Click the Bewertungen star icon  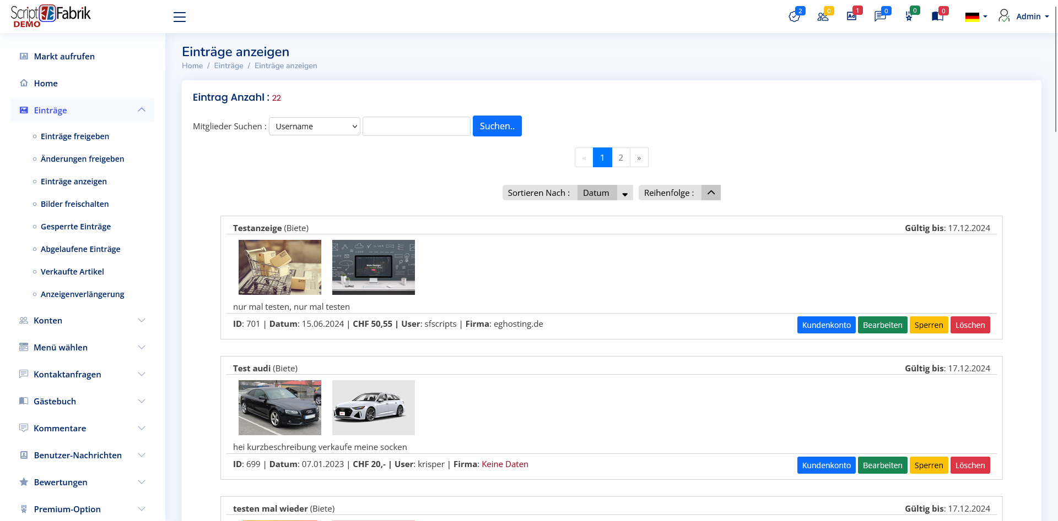pos(24,482)
